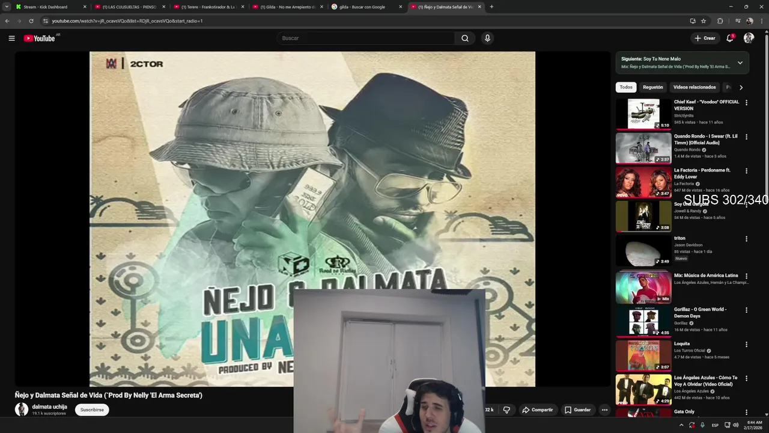Open site info icon beside URL
The height and width of the screenshot is (433, 769).
pyautogui.click(x=45, y=20)
